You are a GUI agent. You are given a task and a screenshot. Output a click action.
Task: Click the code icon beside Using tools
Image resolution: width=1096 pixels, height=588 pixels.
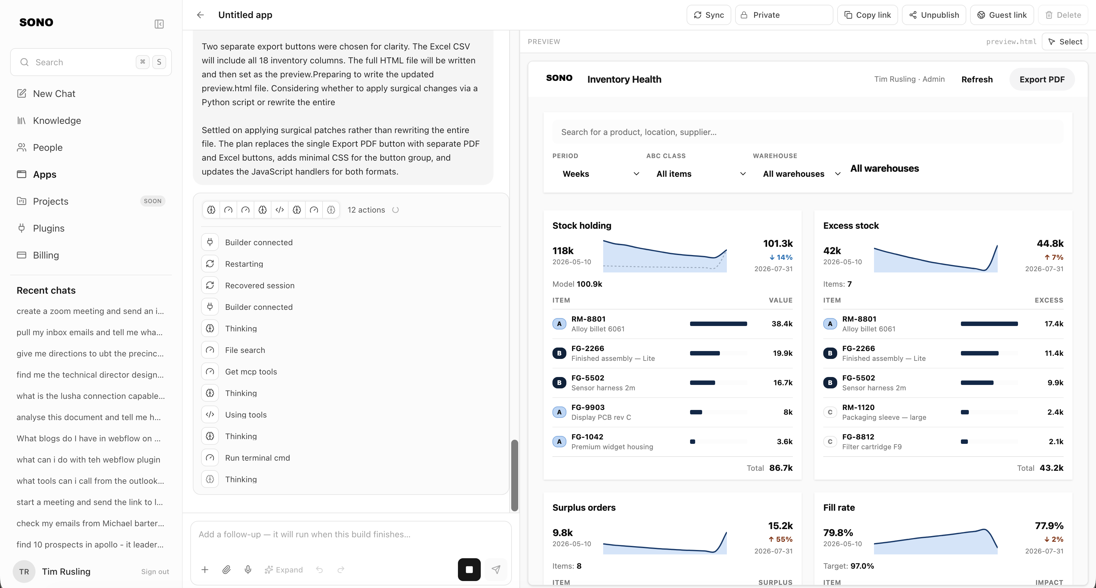click(210, 414)
